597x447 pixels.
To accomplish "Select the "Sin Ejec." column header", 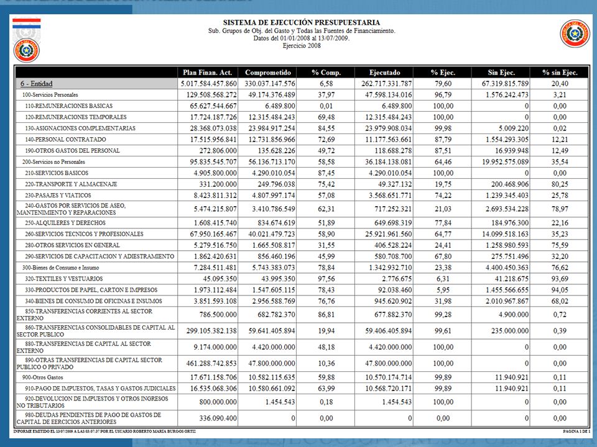I will coord(501,73).
